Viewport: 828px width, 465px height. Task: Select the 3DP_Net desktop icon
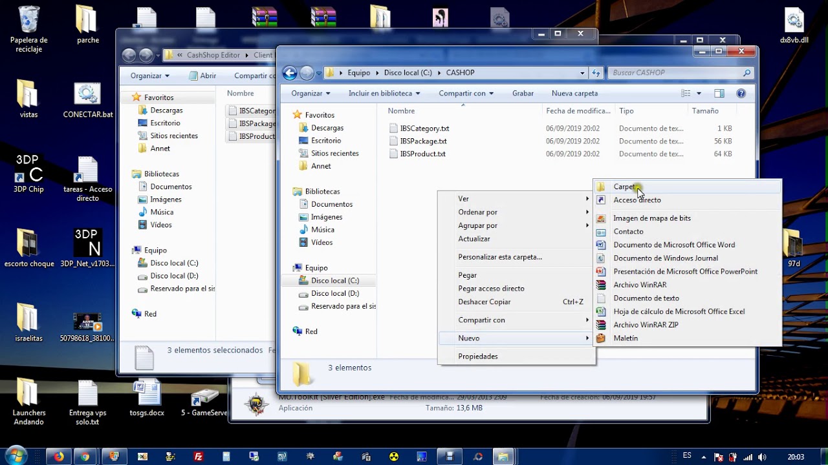point(87,248)
